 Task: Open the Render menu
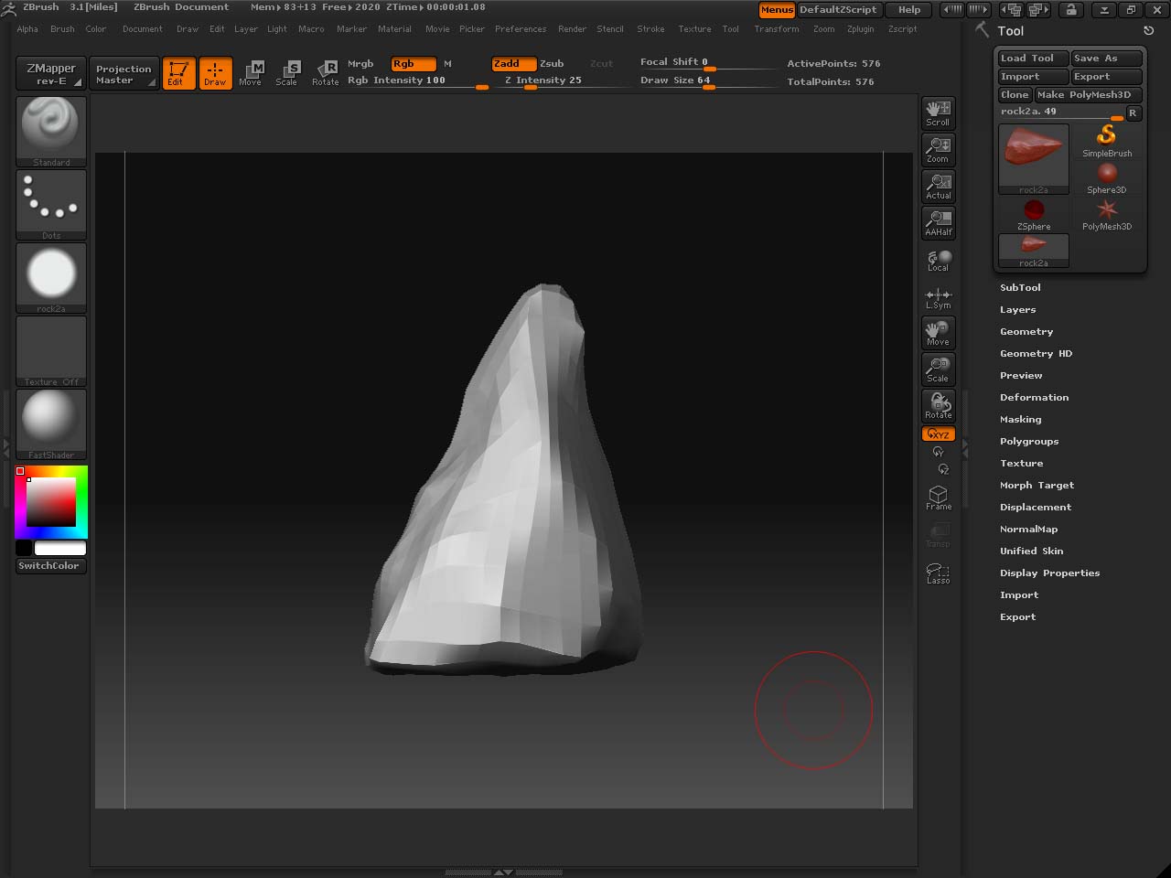coord(572,29)
